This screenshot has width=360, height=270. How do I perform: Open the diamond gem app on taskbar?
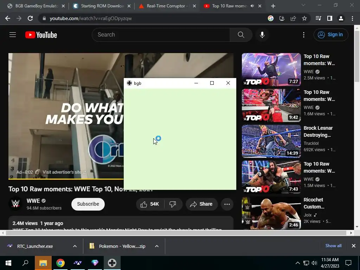click(x=95, y=263)
